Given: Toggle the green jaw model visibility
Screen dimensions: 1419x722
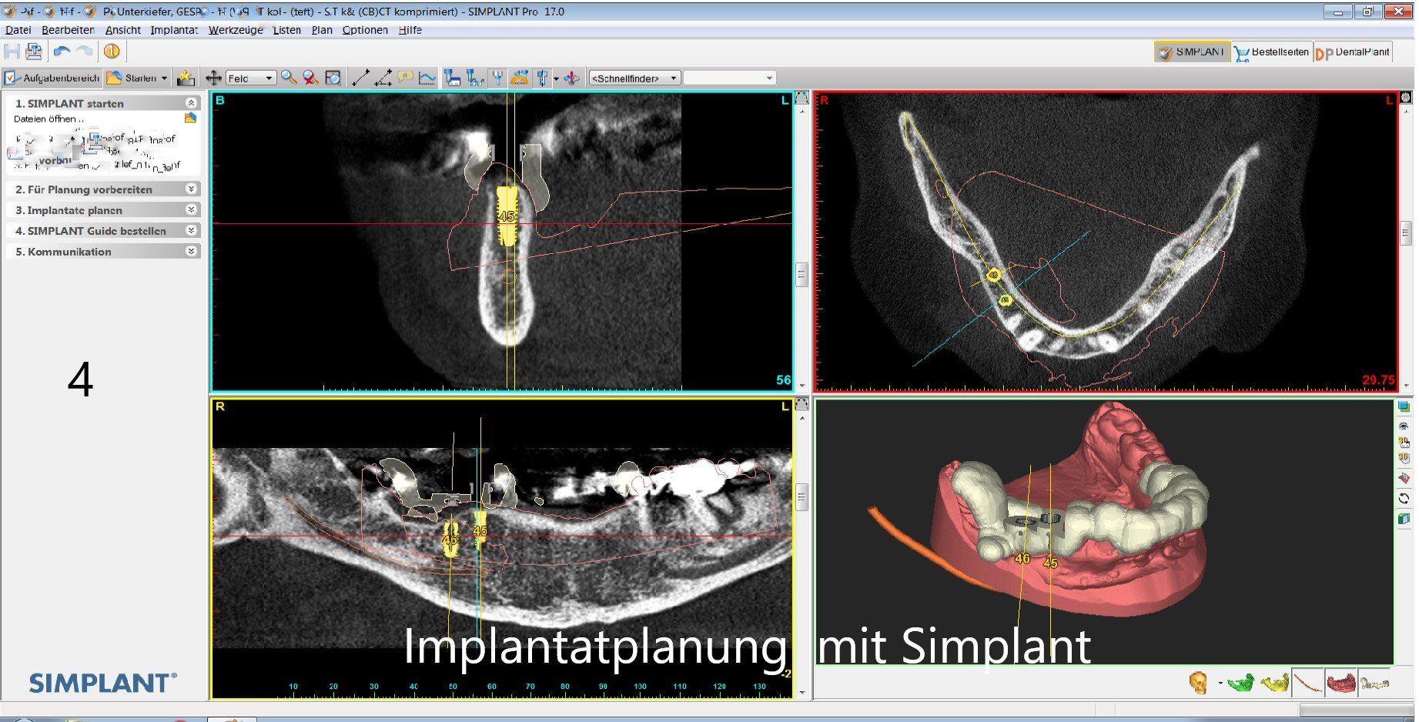Looking at the screenshot, I should pyautogui.click(x=1240, y=682).
